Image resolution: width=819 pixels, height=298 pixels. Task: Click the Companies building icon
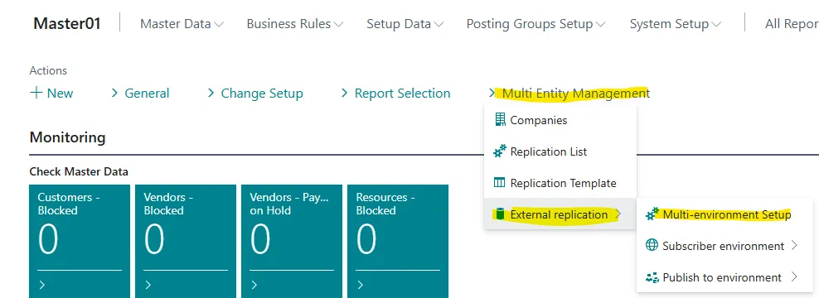tap(500, 120)
